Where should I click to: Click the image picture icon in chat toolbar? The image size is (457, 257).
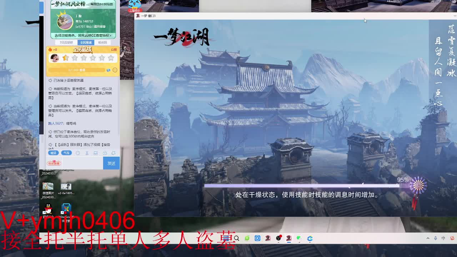(96, 153)
